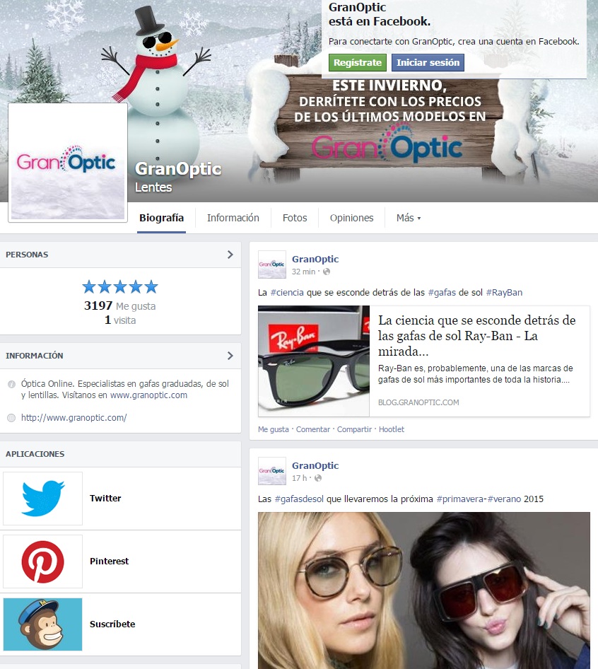The image size is (598, 669).
Task: Click GranOptic name on the 32 min post
Action: point(315,260)
